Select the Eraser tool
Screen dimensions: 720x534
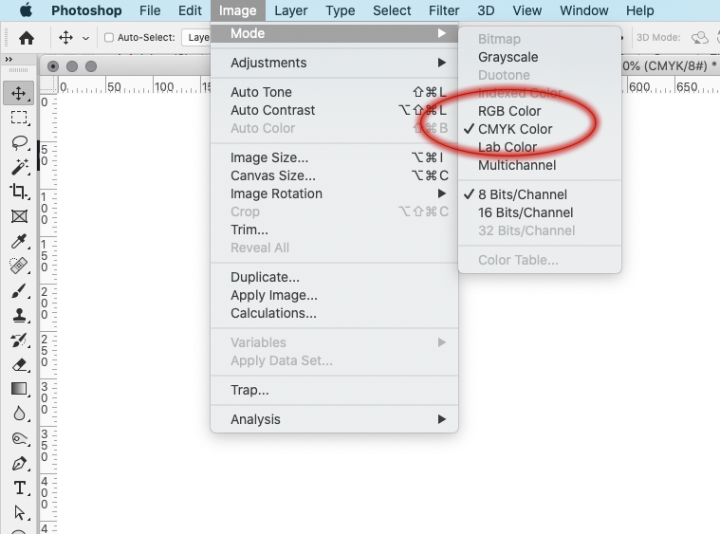tap(19, 365)
